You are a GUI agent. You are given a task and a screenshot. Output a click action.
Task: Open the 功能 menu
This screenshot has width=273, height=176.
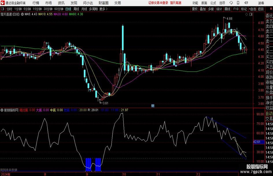click(x=195, y=3)
